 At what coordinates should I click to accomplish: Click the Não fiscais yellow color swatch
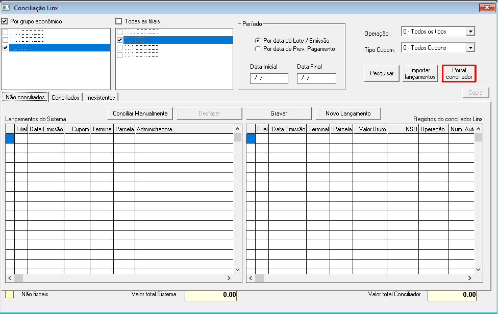click(10, 294)
